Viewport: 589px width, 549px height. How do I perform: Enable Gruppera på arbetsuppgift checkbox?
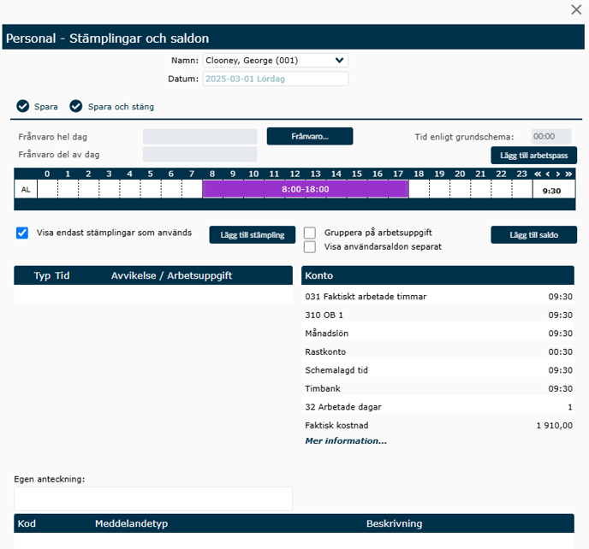pyautogui.click(x=310, y=233)
